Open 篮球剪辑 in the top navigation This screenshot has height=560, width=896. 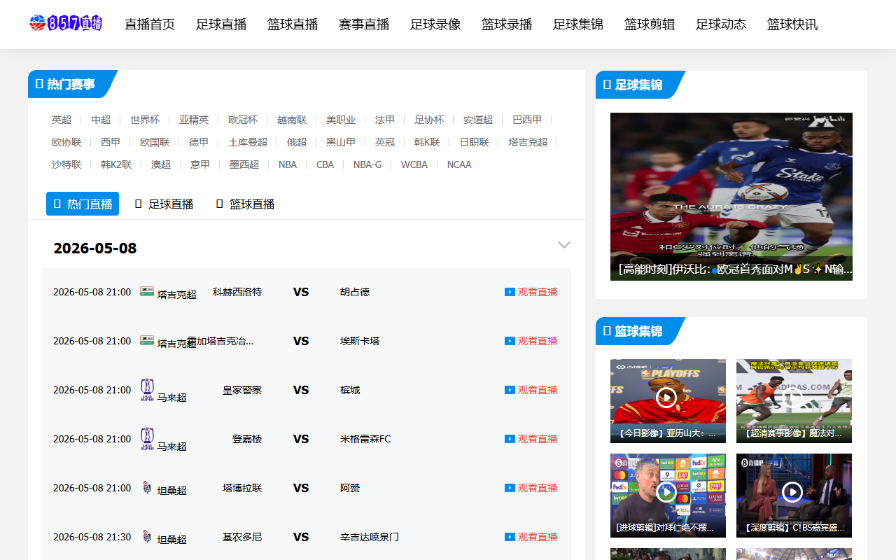[x=650, y=24]
